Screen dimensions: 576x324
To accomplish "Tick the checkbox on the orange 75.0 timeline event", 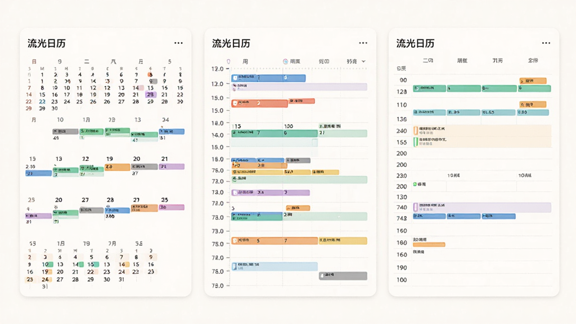I will pos(235,241).
